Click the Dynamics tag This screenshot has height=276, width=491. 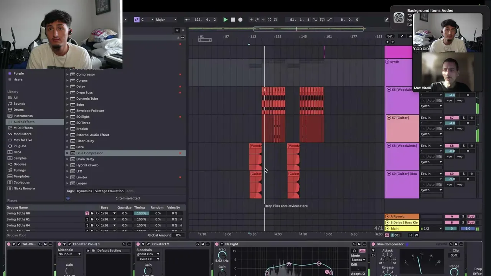[x=84, y=191]
